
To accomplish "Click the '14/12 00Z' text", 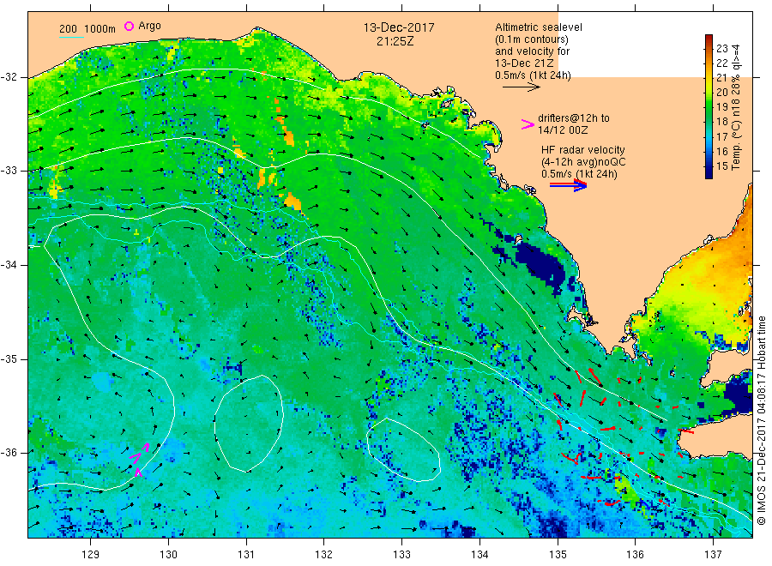I will pyautogui.click(x=563, y=130).
